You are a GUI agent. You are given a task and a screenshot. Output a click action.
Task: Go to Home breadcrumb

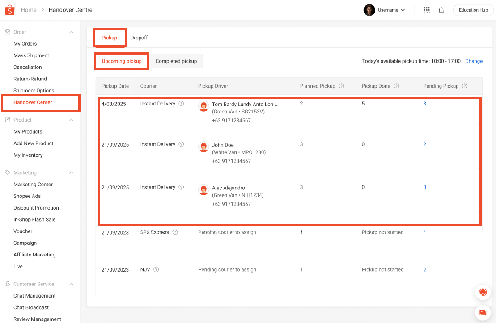(x=29, y=10)
